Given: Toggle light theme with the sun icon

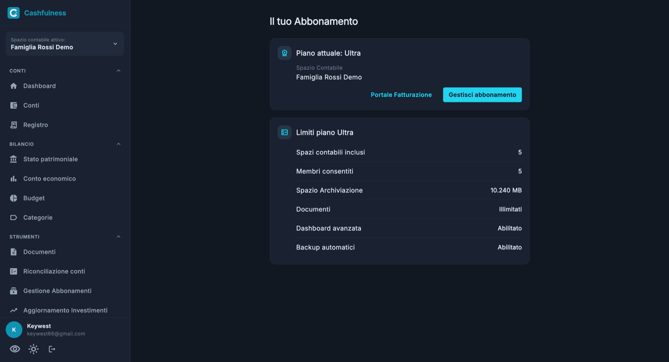Looking at the screenshot, I should pyautogui.click(x=33, y=349).
